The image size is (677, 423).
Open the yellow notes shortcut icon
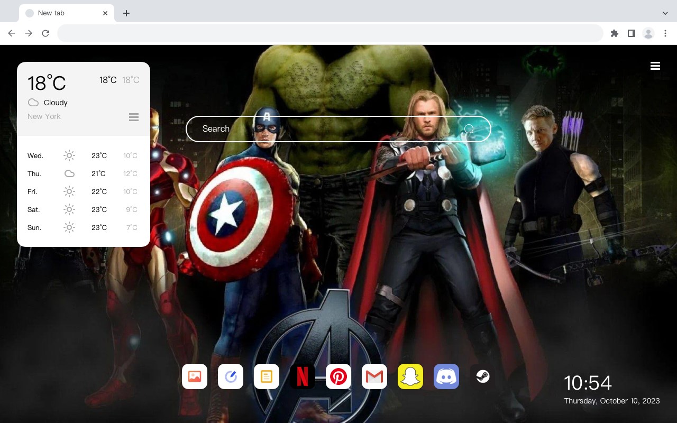pos(267,376)
